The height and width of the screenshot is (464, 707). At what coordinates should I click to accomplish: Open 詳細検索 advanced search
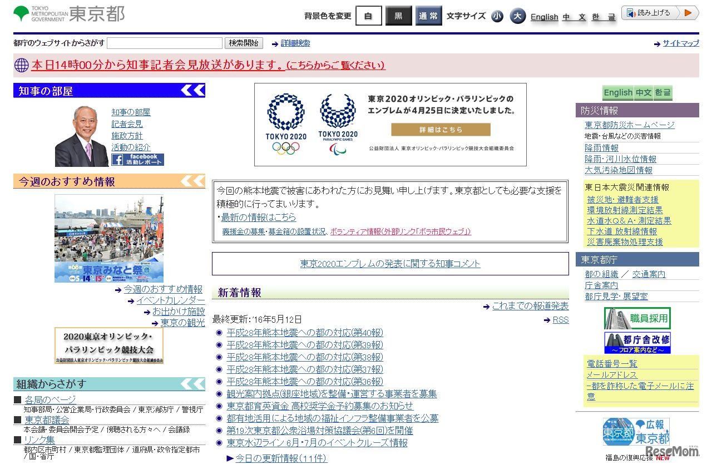pyautogui.click(x=295, y=43)
